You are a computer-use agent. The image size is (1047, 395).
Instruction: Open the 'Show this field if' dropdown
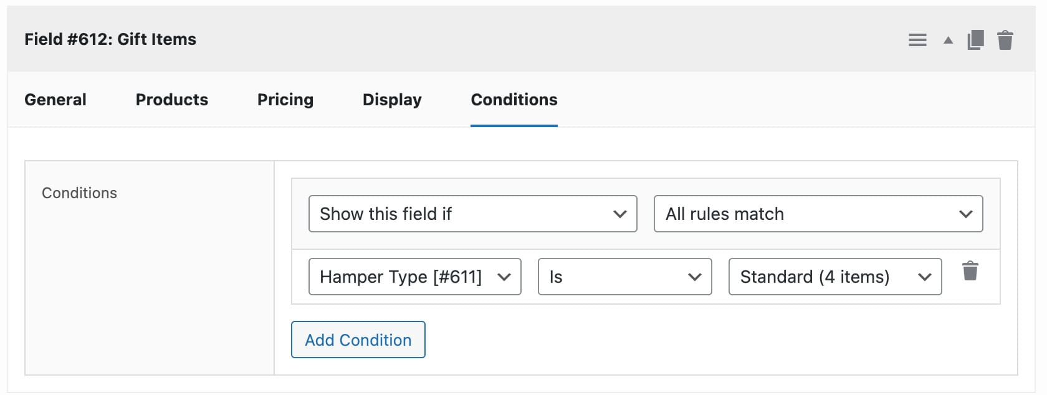coord(472,214)
